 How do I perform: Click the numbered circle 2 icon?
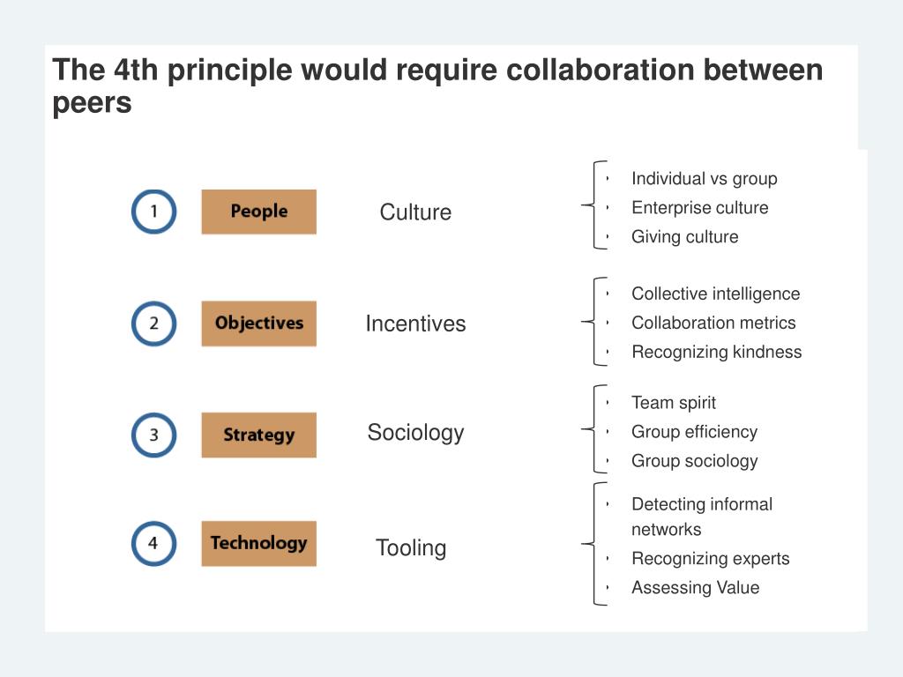153,323
